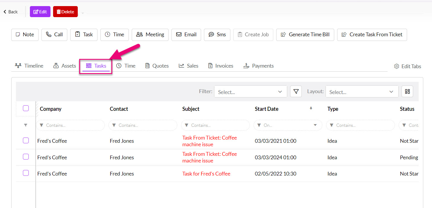Screen dimensions: 432x208
Task: Open the Task From Ticket link dated 03/03/2021
Action: [x=209, y=141]
